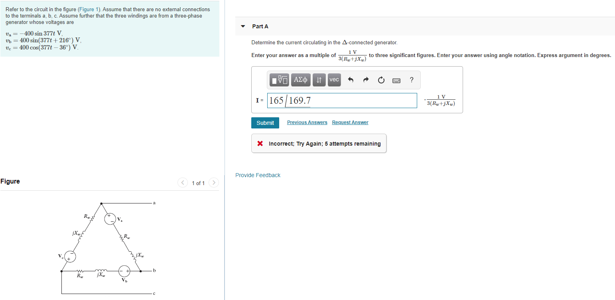Screen dimensions: 615x300
Task: Click the units label right of answer box
Action: (x=440, y=101)
